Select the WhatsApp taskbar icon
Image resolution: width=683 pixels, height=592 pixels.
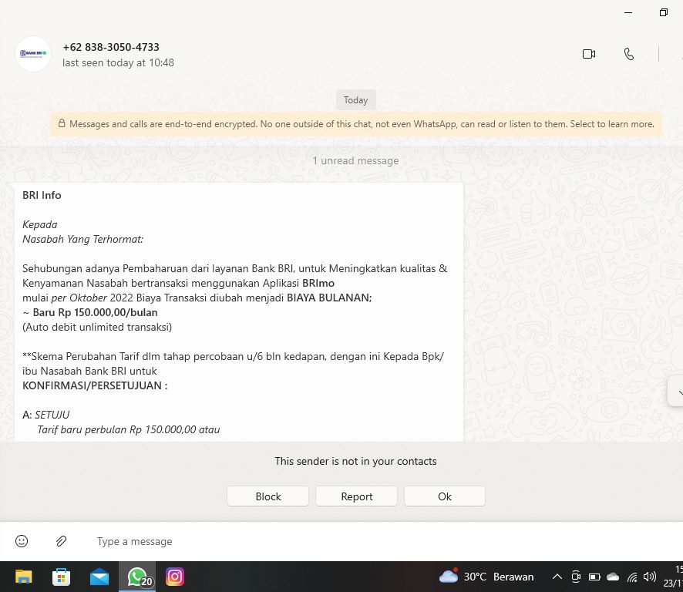[137, 577]
